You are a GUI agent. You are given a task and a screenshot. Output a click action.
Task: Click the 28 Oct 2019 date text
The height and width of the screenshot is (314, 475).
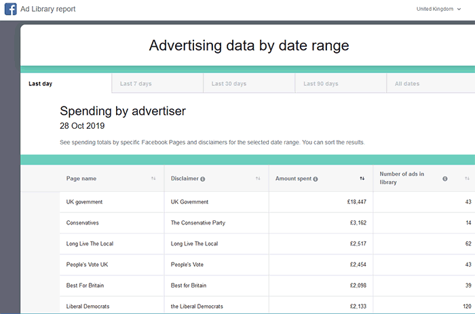[x=82, y=126]
